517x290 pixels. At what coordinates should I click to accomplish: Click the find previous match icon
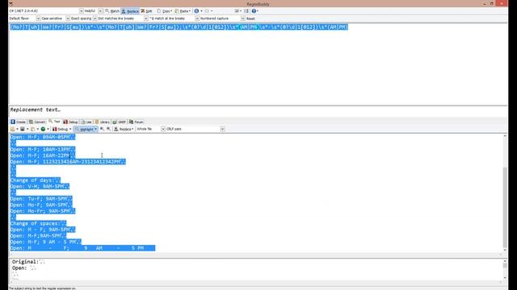point(103,129)
